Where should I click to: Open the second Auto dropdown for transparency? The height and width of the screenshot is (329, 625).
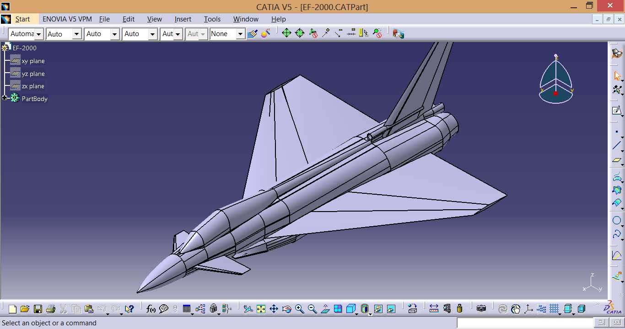click(x=77, y=34)
